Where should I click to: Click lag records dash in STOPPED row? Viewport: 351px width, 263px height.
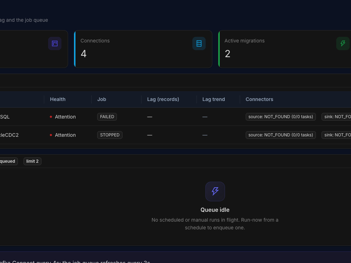click(x=150, y=135)
